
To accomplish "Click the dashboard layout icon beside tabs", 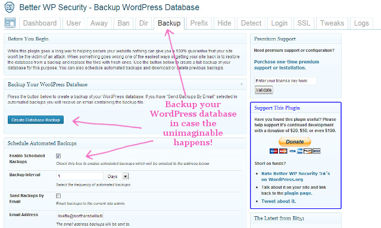I will (10, 23).
